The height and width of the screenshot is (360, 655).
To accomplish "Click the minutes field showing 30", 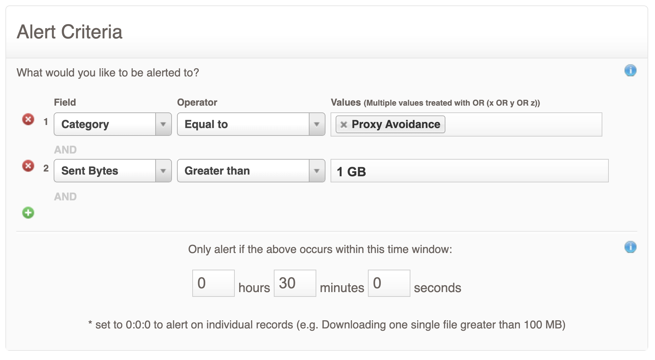I will pyautogui.click(x=294, y=283).
